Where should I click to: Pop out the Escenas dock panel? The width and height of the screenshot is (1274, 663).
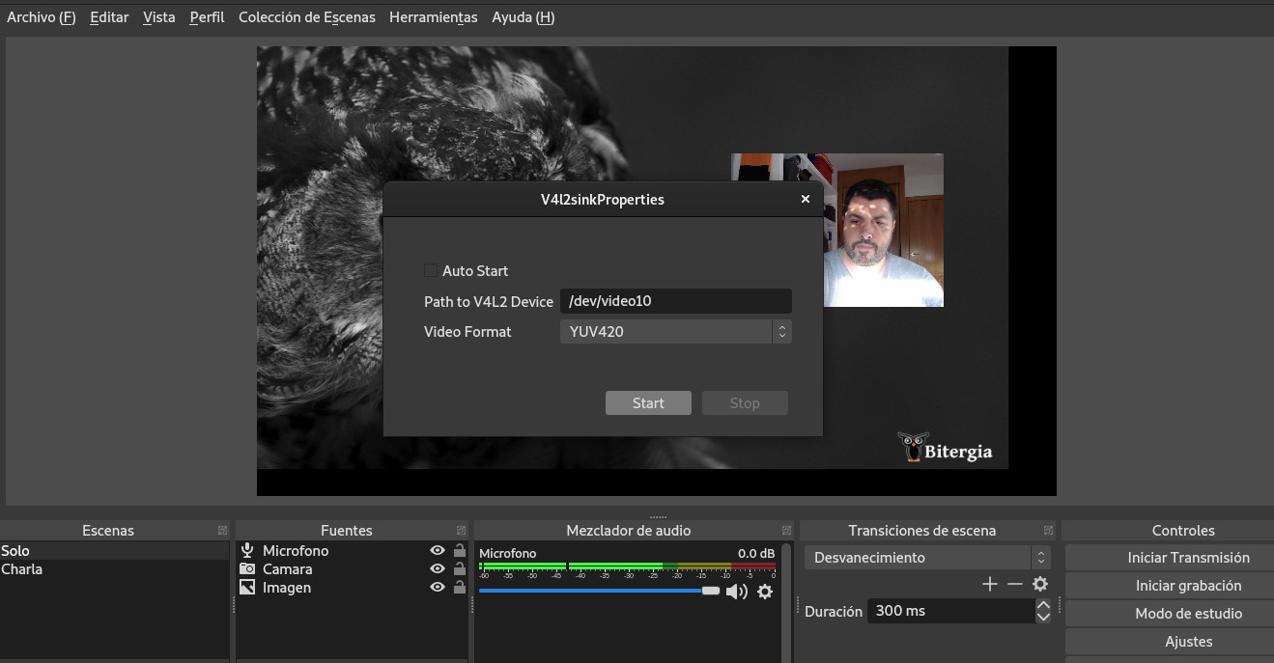tap(223, 531)
